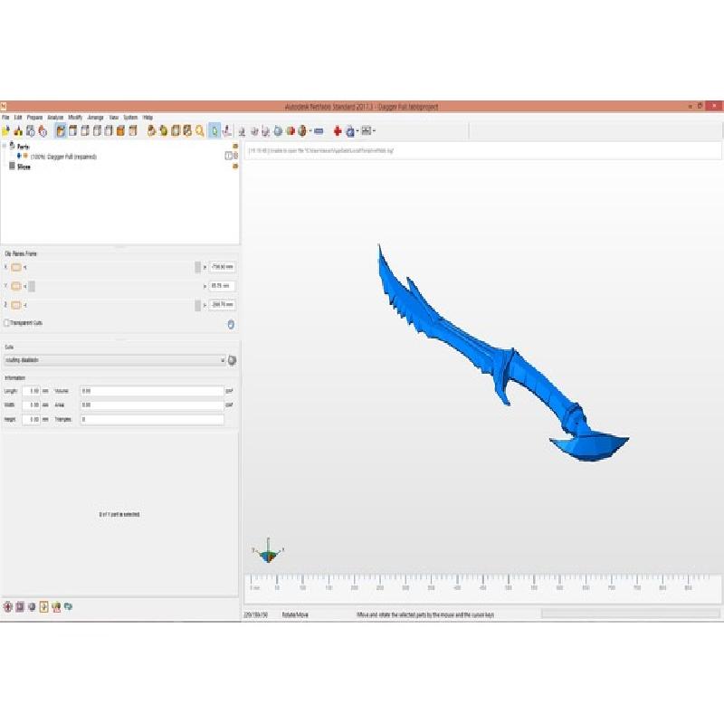The height and width of the screenshot is (724, 724).
Task: Open the last toolbar dropdown arrow
Action: coord(374,131)
